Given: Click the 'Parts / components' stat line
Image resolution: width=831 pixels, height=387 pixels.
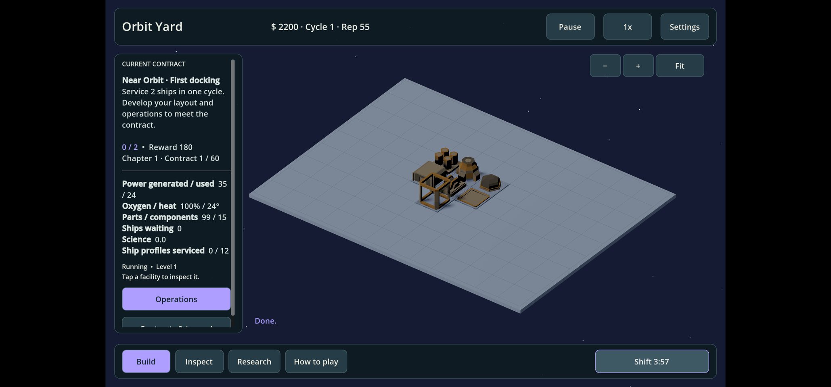Looking at the screenshot, I should [174, 217].
